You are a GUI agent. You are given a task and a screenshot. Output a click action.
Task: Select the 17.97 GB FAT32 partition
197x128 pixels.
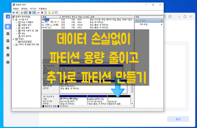pos(97,100)
